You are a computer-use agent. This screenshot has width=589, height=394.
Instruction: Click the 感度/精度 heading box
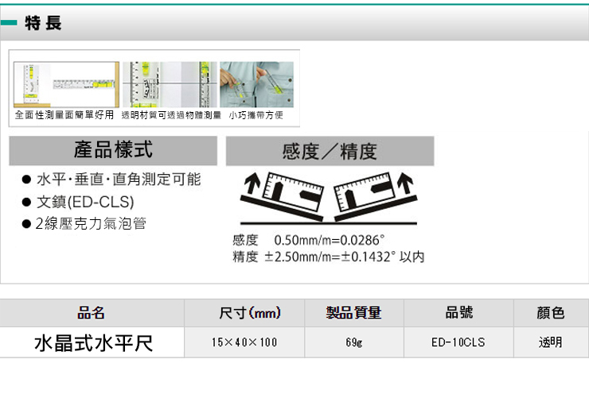pyautogui.click(x=330, y=151)
